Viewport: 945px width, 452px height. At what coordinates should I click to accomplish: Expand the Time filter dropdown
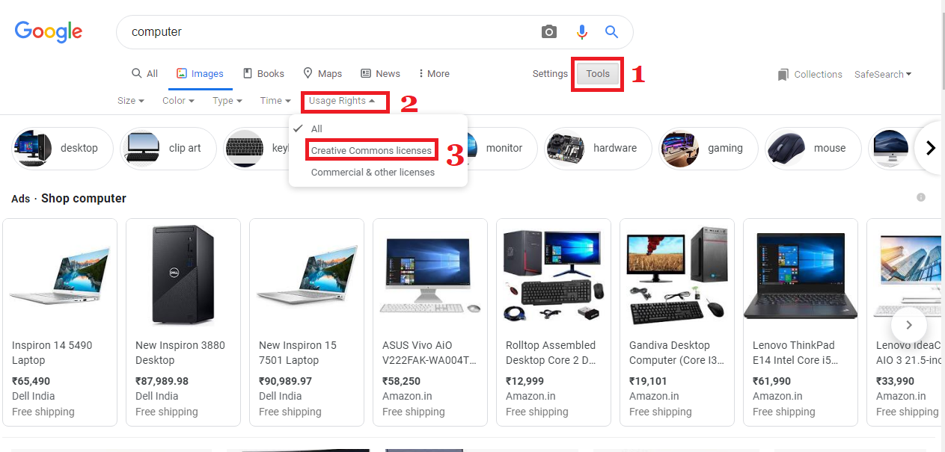(275, 101)
